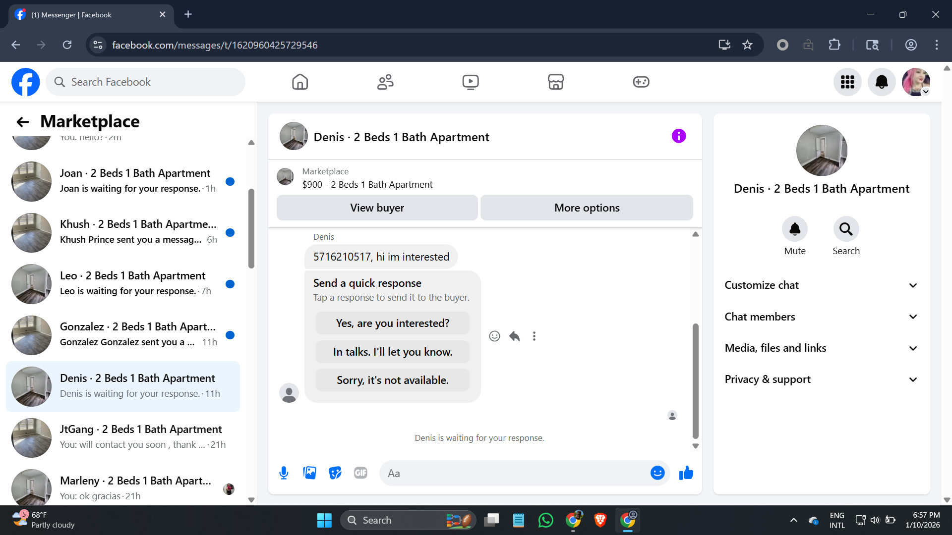Viewport: 952px width, 535px height.
Task: Open the Facebook Marketplace tab
Action: [x=555, y=82]
